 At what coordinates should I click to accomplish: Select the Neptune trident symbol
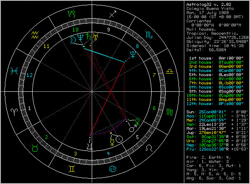[x=80, y=38]
